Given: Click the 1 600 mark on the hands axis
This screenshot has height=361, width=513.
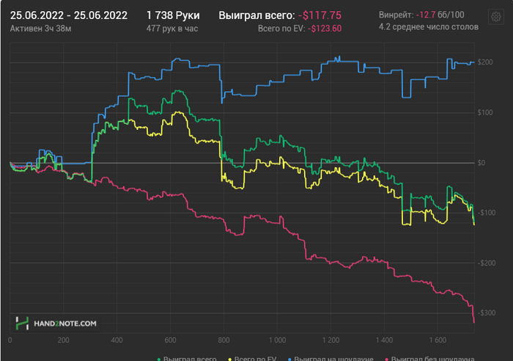Looking at the screenshot, I should (438, 340).
